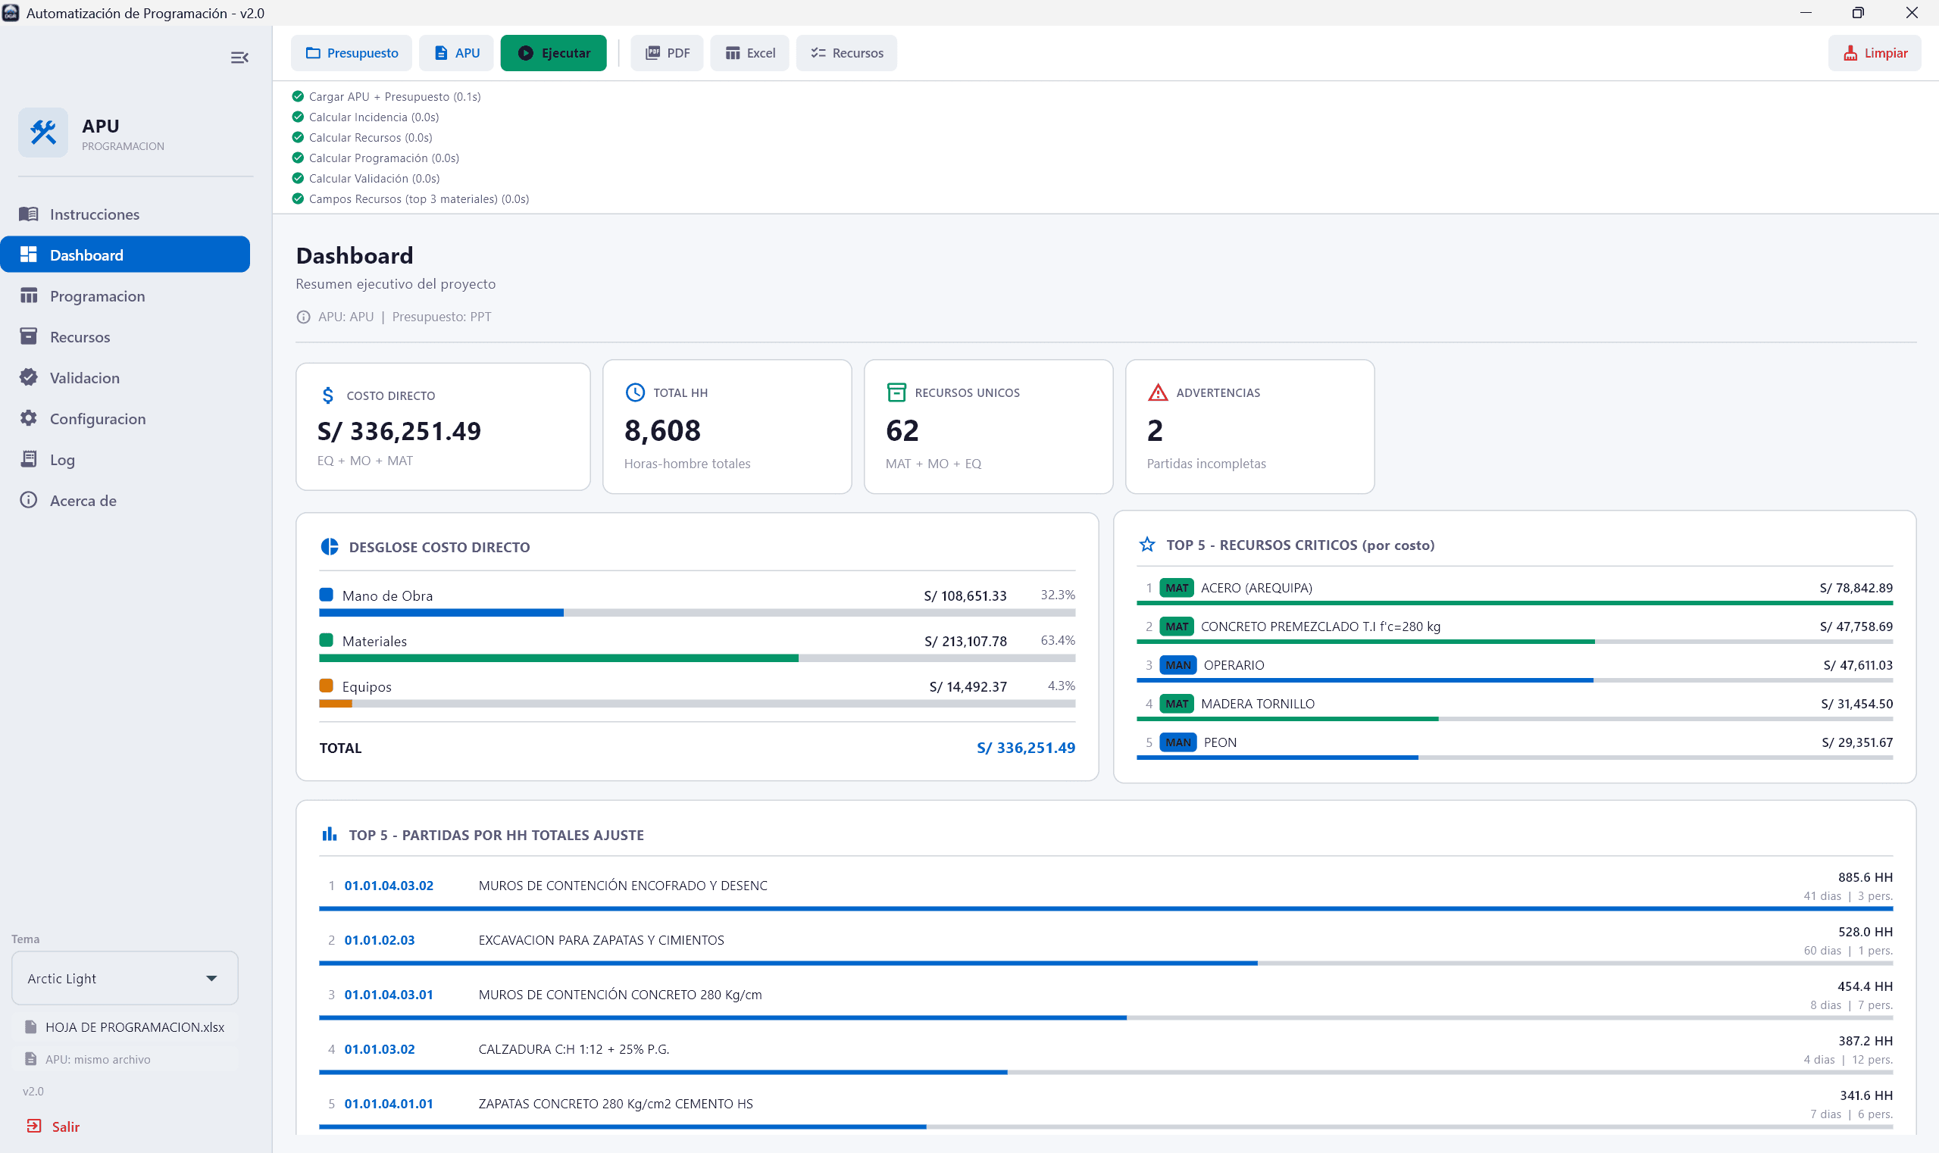The width and height of the screenshot is (1939, 1153).
Task: Collapse the left sidebar
Action: coord(239,58)
